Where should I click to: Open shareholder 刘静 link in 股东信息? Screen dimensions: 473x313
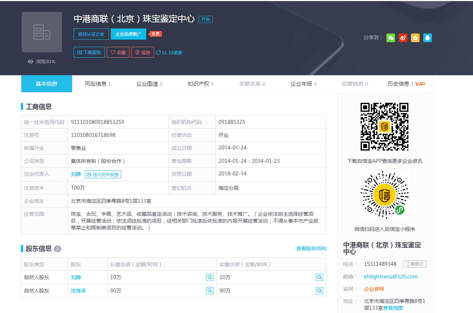tap(76, 277)
